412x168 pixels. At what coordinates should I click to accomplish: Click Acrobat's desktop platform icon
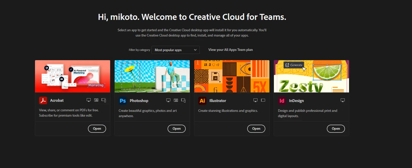[89, 100]
